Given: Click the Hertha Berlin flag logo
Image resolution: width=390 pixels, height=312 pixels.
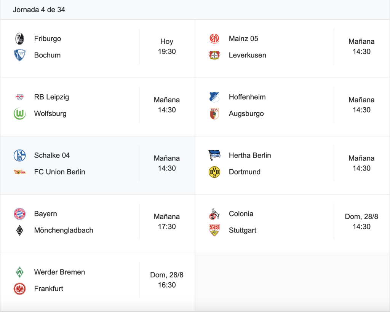Looking at the screenshot, I should [214, 156].
